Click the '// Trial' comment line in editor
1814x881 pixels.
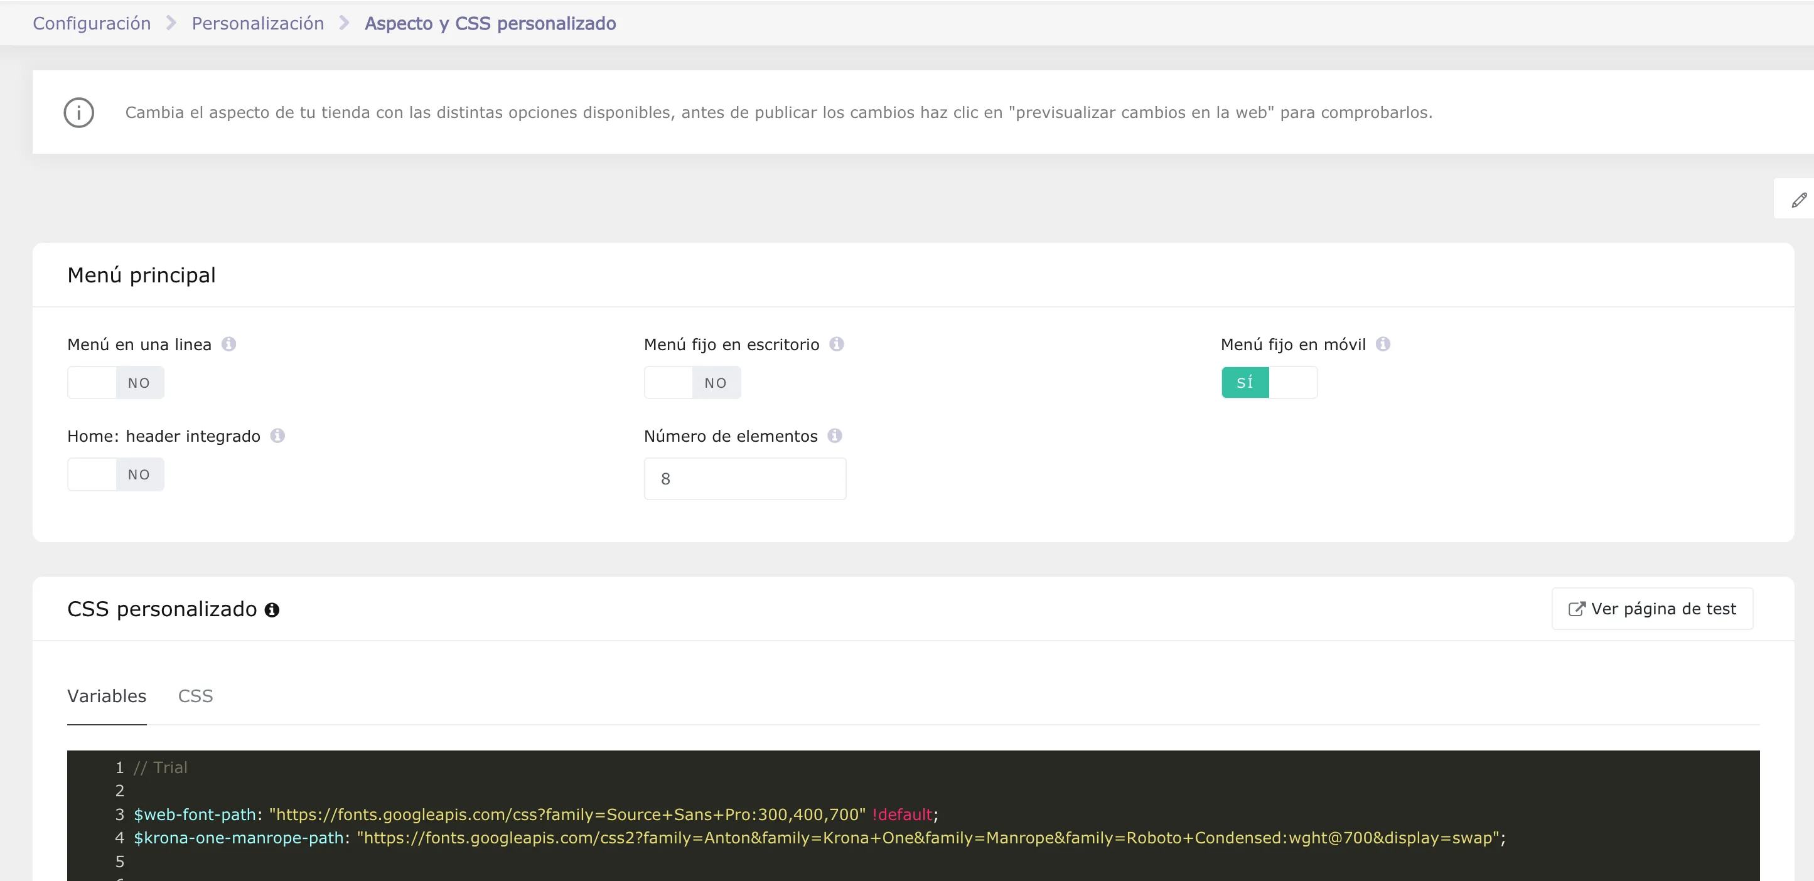coord(161,767)
